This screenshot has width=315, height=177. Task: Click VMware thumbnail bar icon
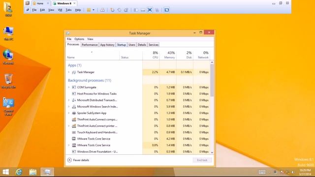[x=143, y=10]
